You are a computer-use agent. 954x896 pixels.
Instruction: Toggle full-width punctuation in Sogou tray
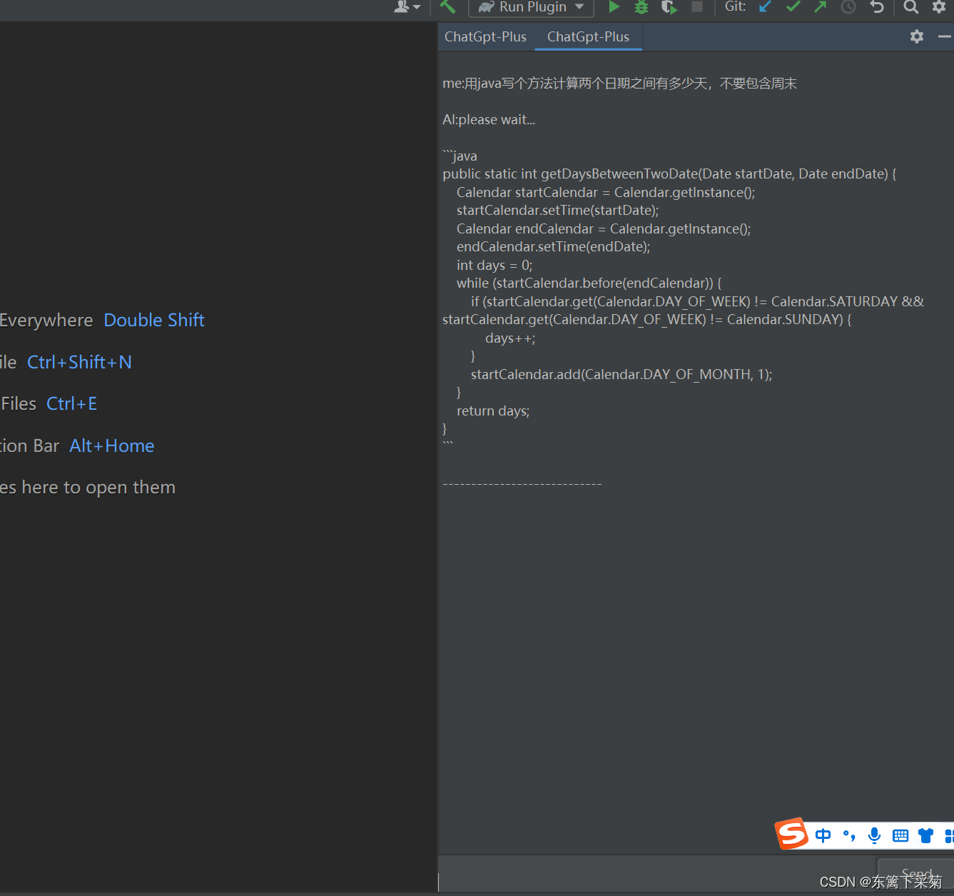pyautogui.click(x=849, y=835)
